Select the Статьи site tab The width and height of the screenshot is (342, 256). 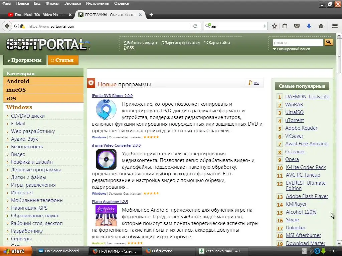click(x=63, y=60)
